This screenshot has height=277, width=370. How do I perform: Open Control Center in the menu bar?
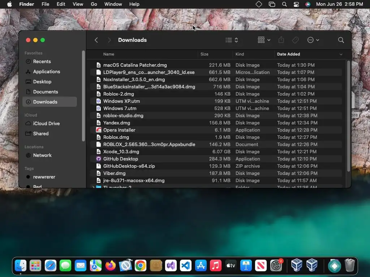[x=296, y=4]
